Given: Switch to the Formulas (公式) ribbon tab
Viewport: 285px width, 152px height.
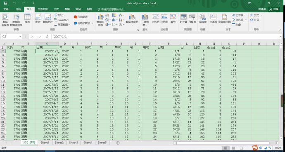Looking at the screenshot, I should pyautogui.click(x=56, y=9).
